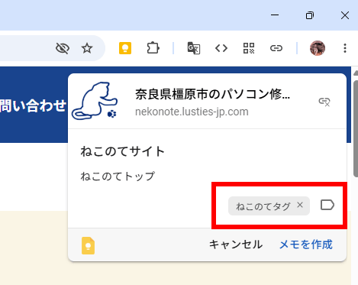Edit the note body ねこのてトップ
Image resolution: width=358 pixels, height=285 pixels.
coord(118,176)
